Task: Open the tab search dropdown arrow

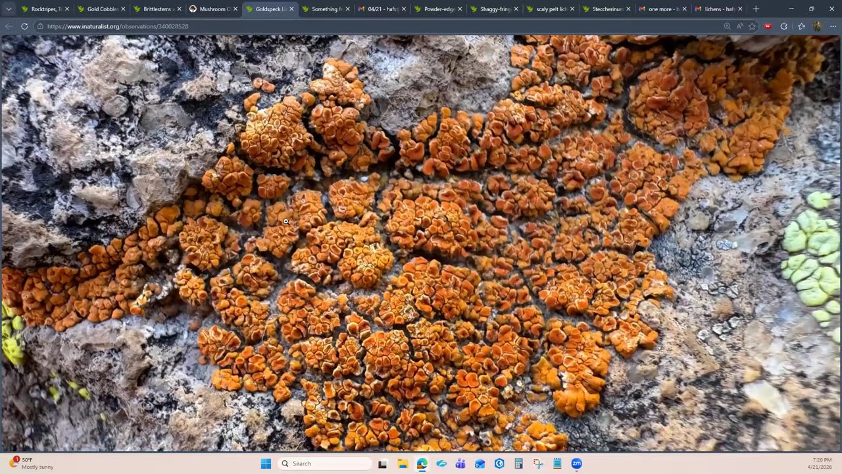Action: click(9, 9)
